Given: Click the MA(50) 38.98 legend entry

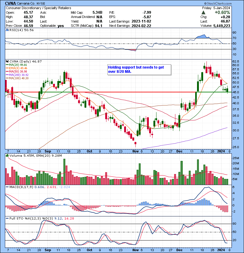Looking at the screenshot, I should pos(16,71).
